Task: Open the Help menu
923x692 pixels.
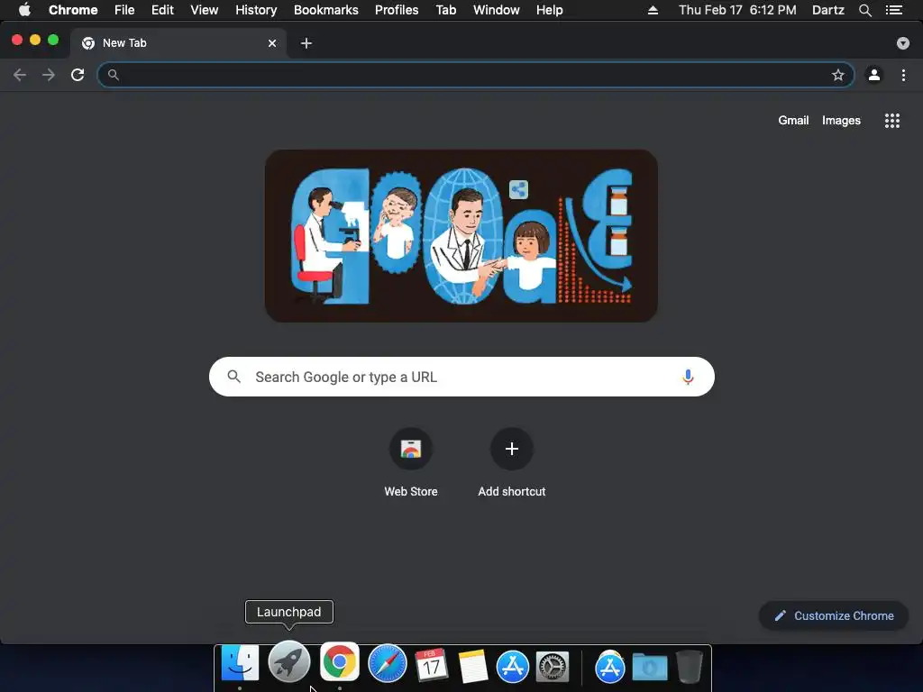Action: (549, 10)
